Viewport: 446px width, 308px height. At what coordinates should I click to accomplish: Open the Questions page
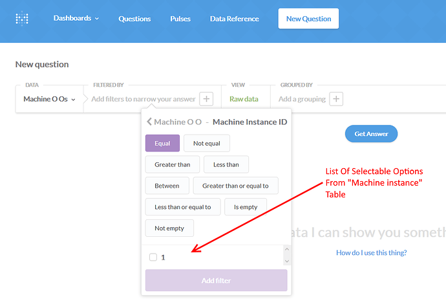(x=134, y=19)
